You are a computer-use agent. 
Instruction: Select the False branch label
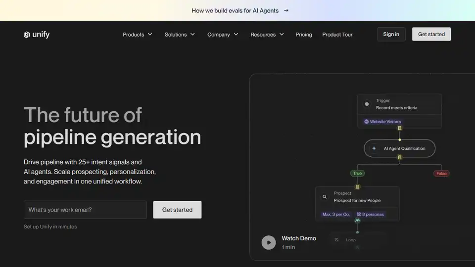click(x=441, y=174)
